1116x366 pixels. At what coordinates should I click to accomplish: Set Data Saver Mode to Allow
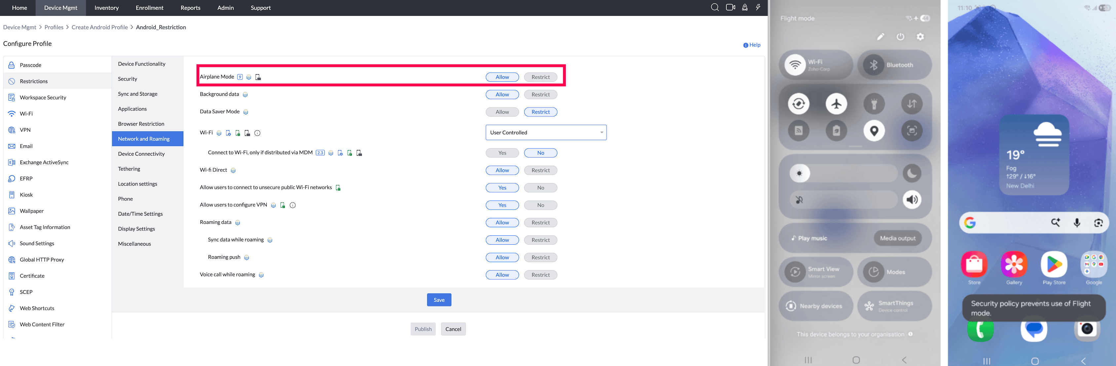(x=502, y=112)
